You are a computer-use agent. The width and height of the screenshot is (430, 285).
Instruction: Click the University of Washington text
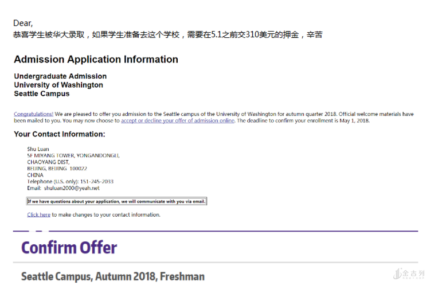pos(58,85)
